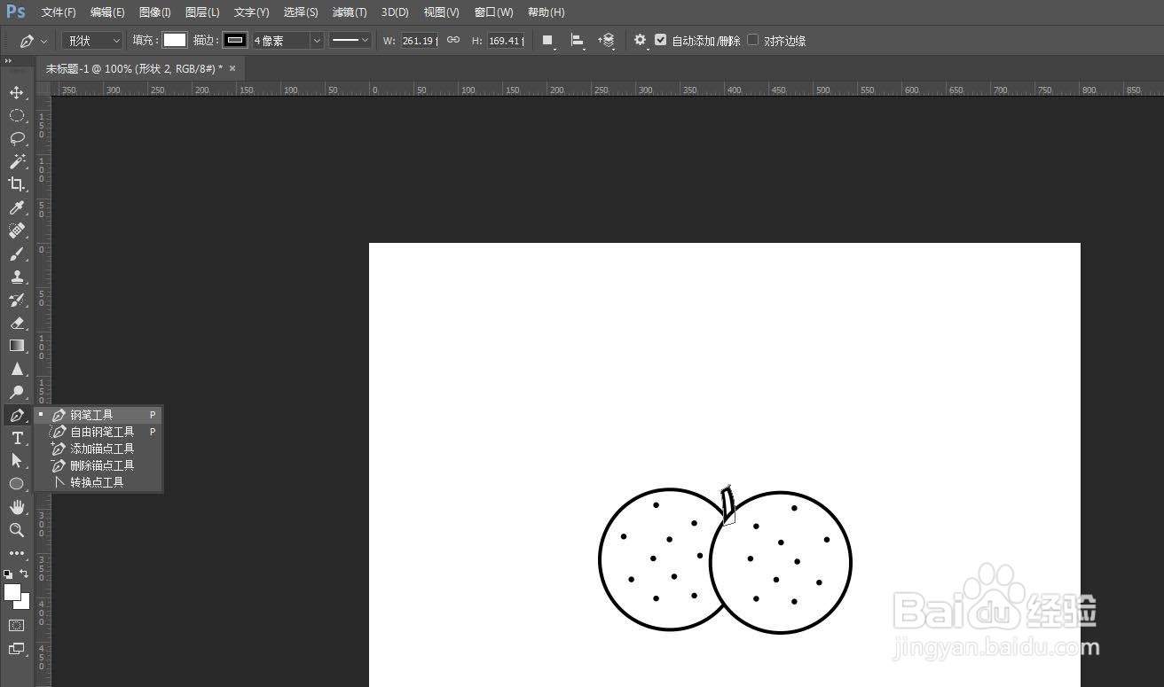This screenshot has height=687, width=1164.
Task: Click the Pen tool in the toolbar
Action: click(17, 415)
